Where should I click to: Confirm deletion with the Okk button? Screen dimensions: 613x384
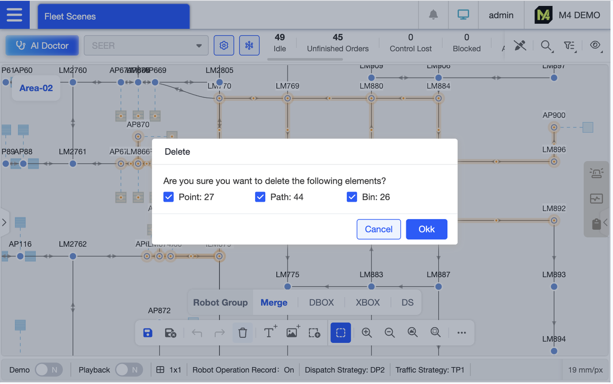point(426,229)
